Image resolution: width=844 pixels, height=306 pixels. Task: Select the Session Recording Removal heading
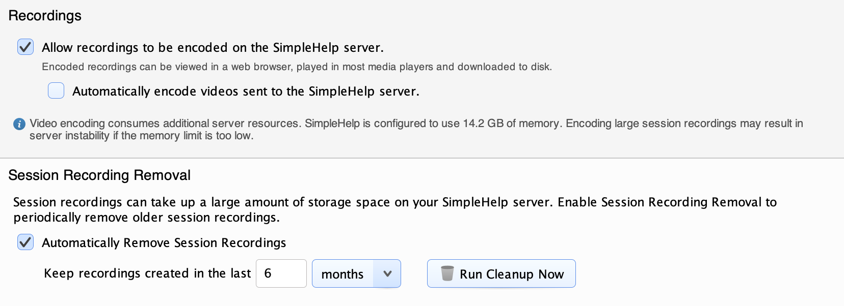tap(99, 175)
